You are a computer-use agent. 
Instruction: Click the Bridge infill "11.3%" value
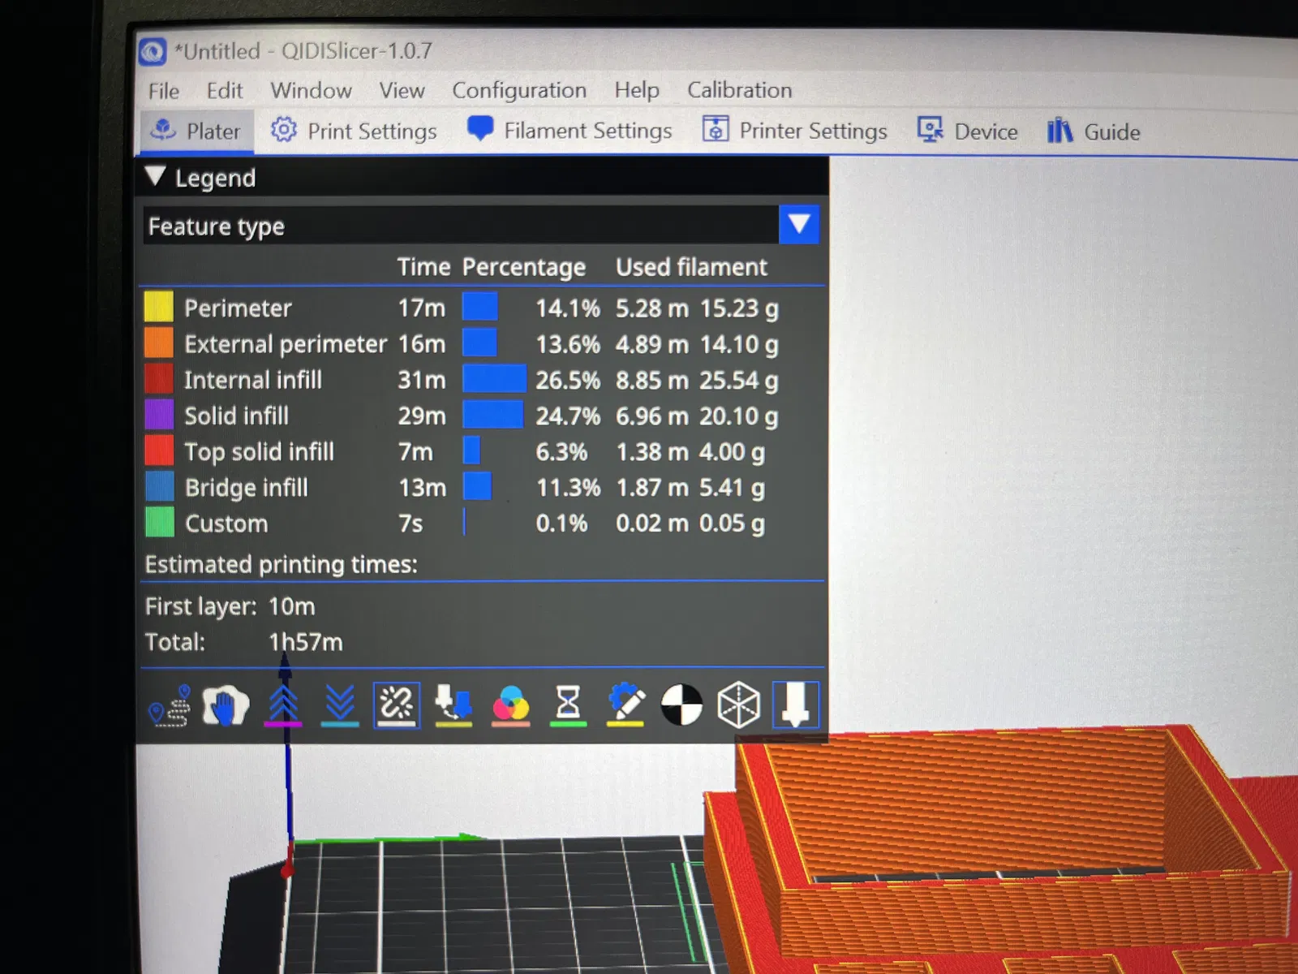568,488
